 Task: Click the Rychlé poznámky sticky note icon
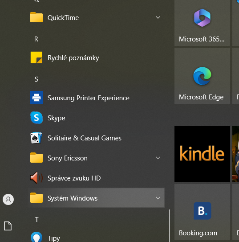(36, 57)
